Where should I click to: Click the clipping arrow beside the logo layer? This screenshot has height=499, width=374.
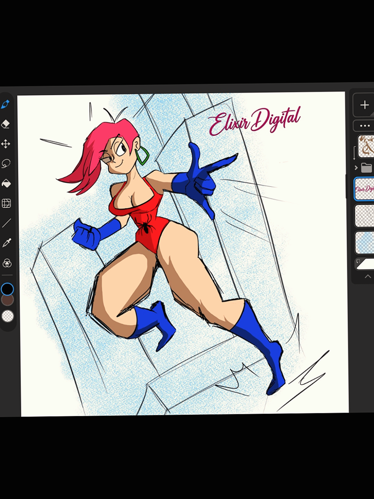pos(354,153)
